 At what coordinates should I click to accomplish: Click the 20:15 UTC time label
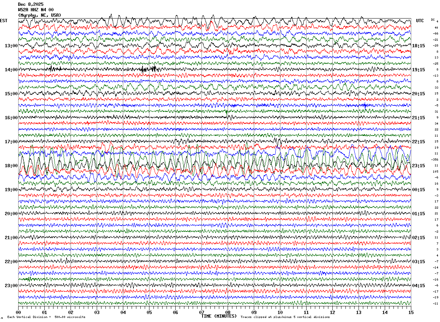pos(418,94)
